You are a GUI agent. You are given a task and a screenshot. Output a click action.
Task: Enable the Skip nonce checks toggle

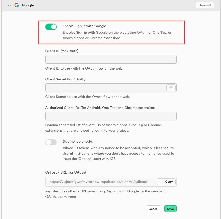click(51, 142)
